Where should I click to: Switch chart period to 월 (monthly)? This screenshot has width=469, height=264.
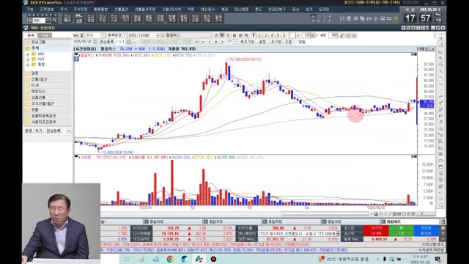coord(222,35)
